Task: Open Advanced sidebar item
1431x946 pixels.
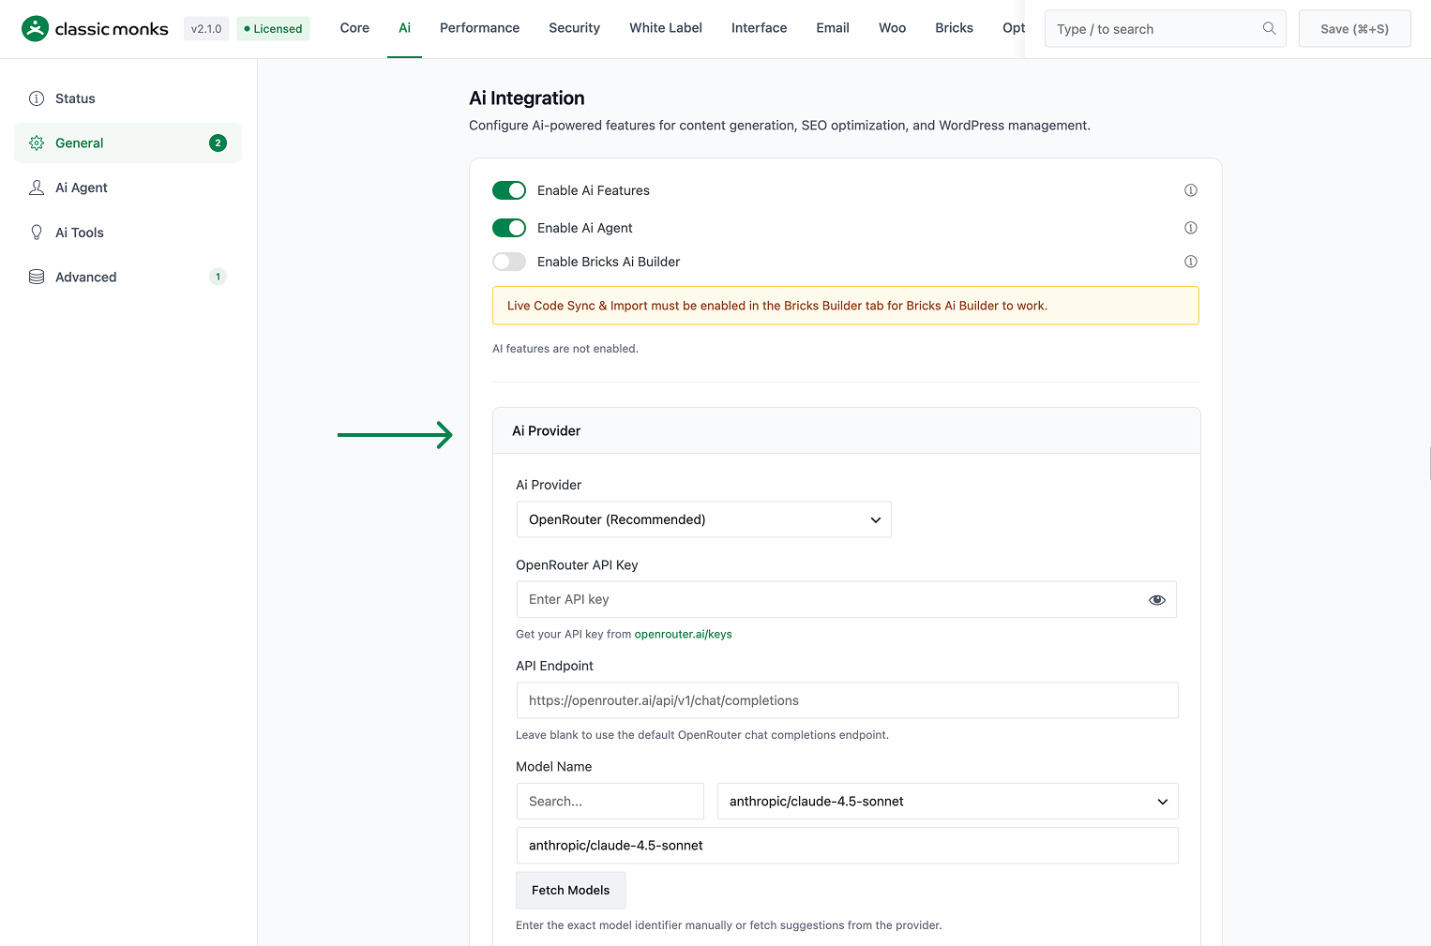Action: point(128,277)
